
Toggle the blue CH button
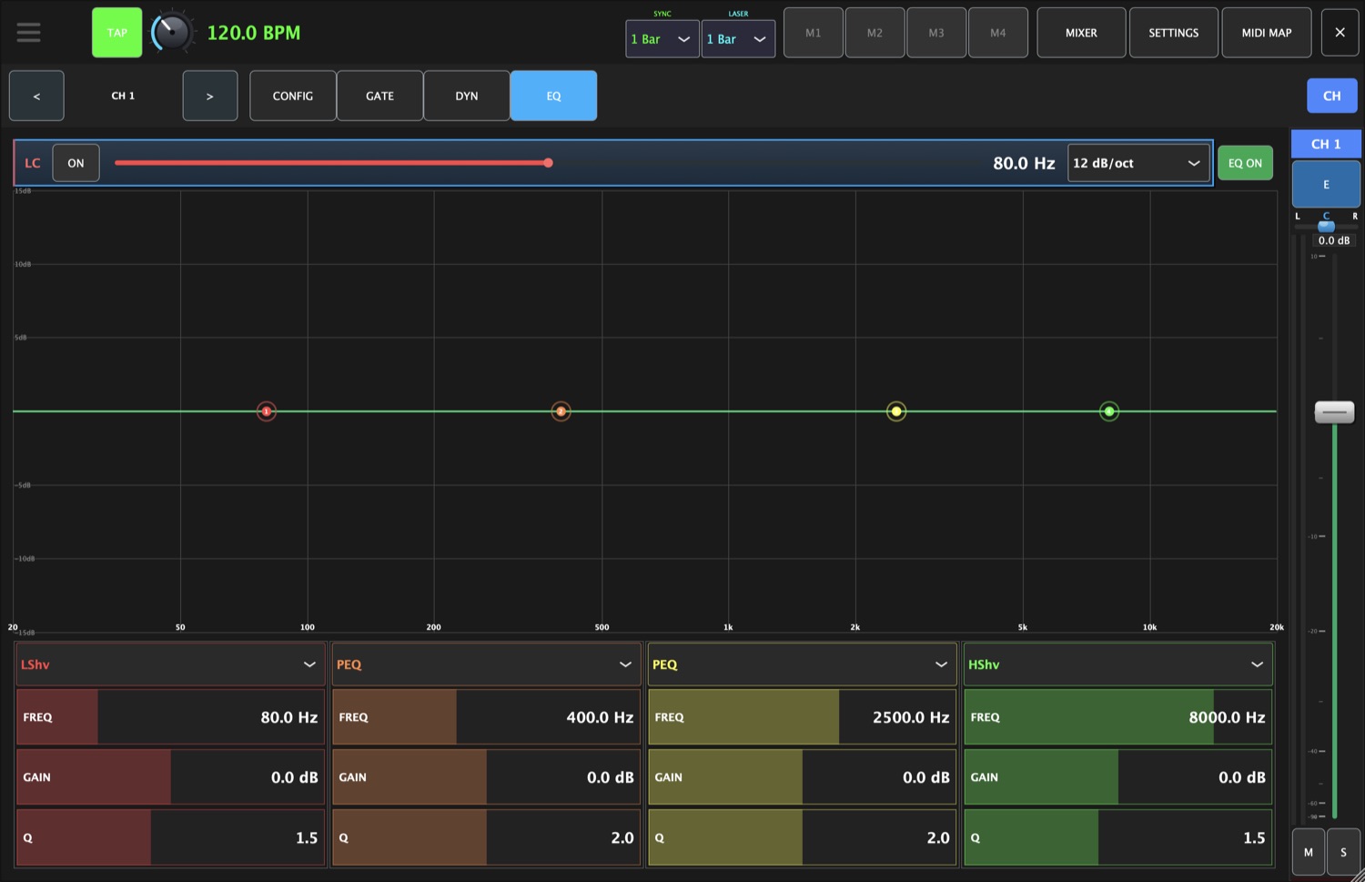click(x=1332, y=96)
